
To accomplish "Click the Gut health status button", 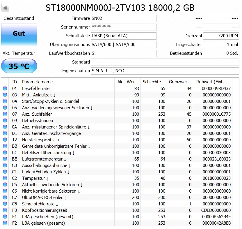I will [x=19, y=34].
